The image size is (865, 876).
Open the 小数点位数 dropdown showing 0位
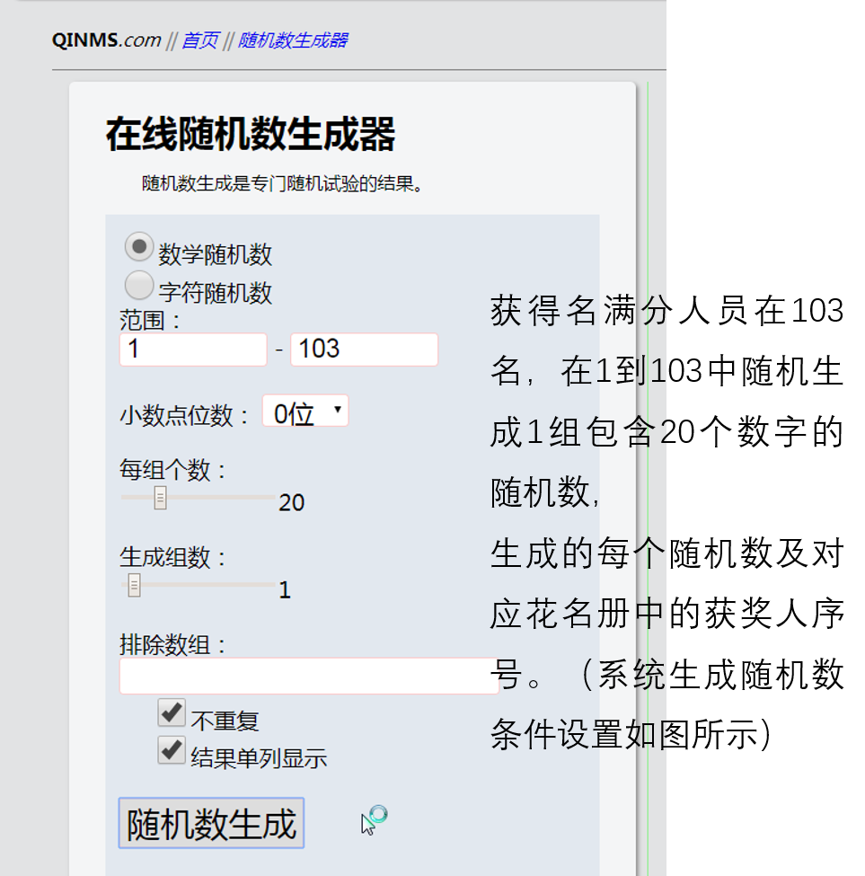tap(305, 411)
